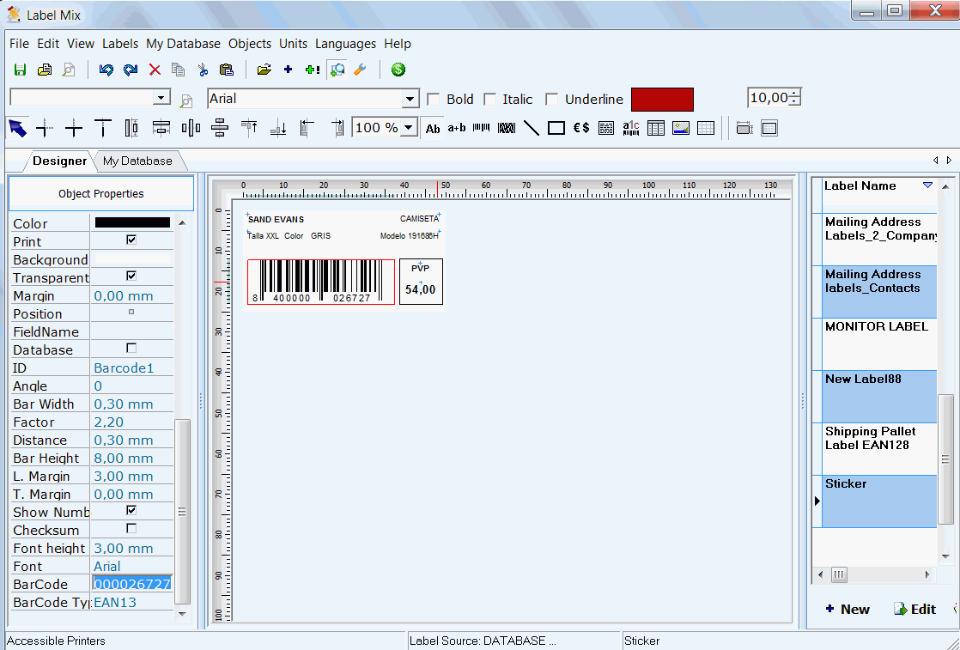Open the Objects menu
The height and width of the screenshot is (650, 960).
[x=250, y=44]
